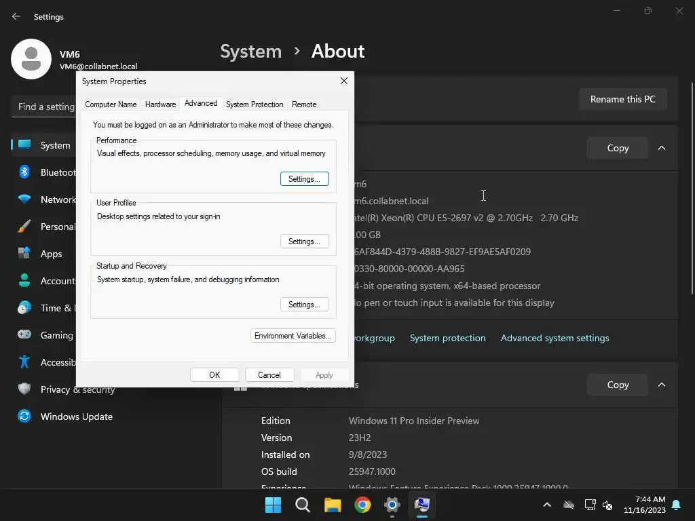This screenshot has height=521, width=695.
Task: Click Rename this PC button
Action: (x=623, y=99)
